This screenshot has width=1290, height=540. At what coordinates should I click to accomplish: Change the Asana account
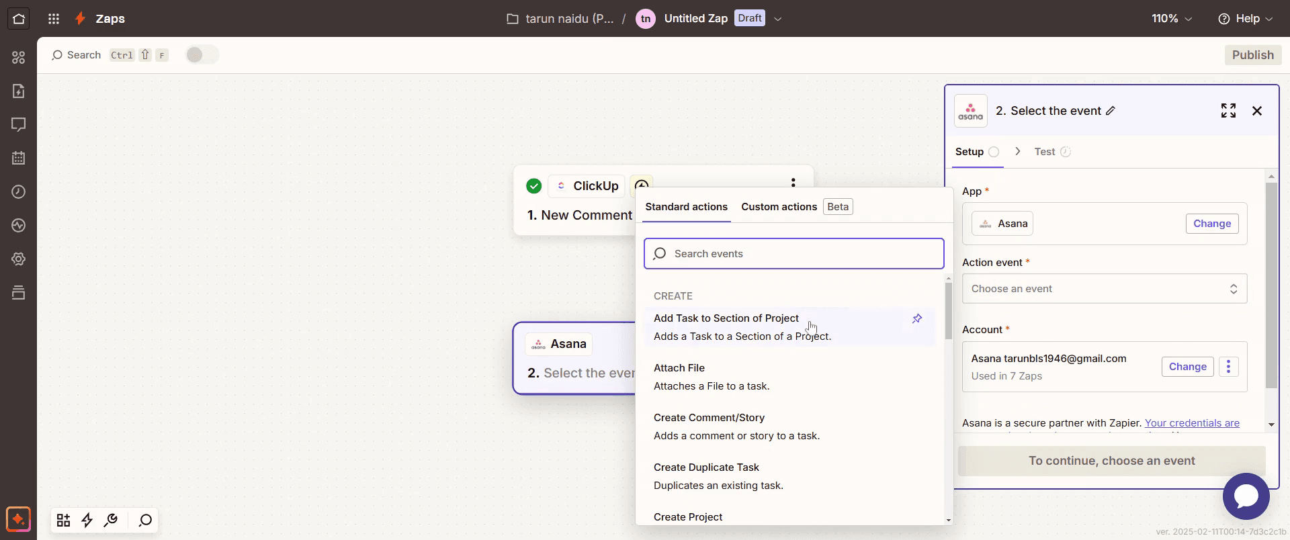click(1187, 367)
